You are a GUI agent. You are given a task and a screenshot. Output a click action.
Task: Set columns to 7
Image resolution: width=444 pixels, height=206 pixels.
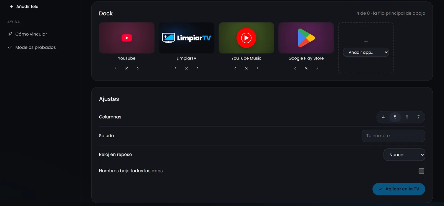point(418,117)
